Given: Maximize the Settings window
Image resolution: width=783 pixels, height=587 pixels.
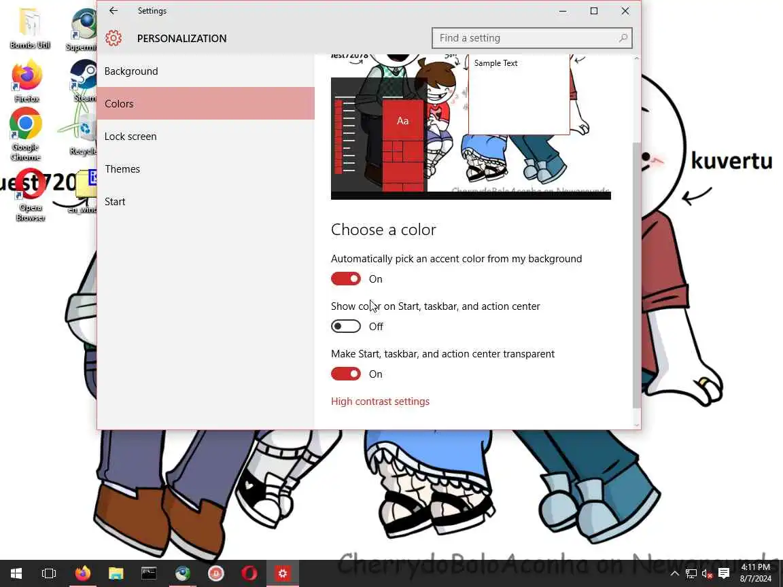Looking at the screenshot, I should (x=594, y=10).
